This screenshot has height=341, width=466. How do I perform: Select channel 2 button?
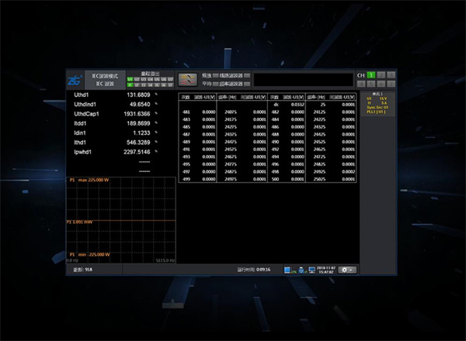(x=381, y=74)
